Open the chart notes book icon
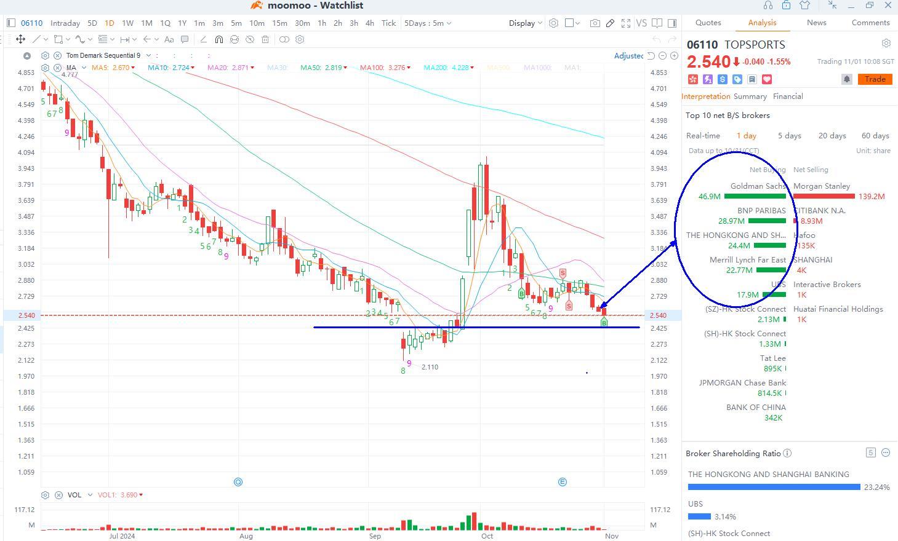The image size is (898, 541). pyautogui.click(x=657, y=23)
